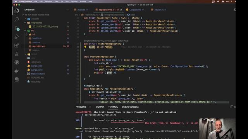Screen dimensions: 248x139
Task: Switch to the DEBUG CONSOLE panel tab
Action: [x=130, y=107]
